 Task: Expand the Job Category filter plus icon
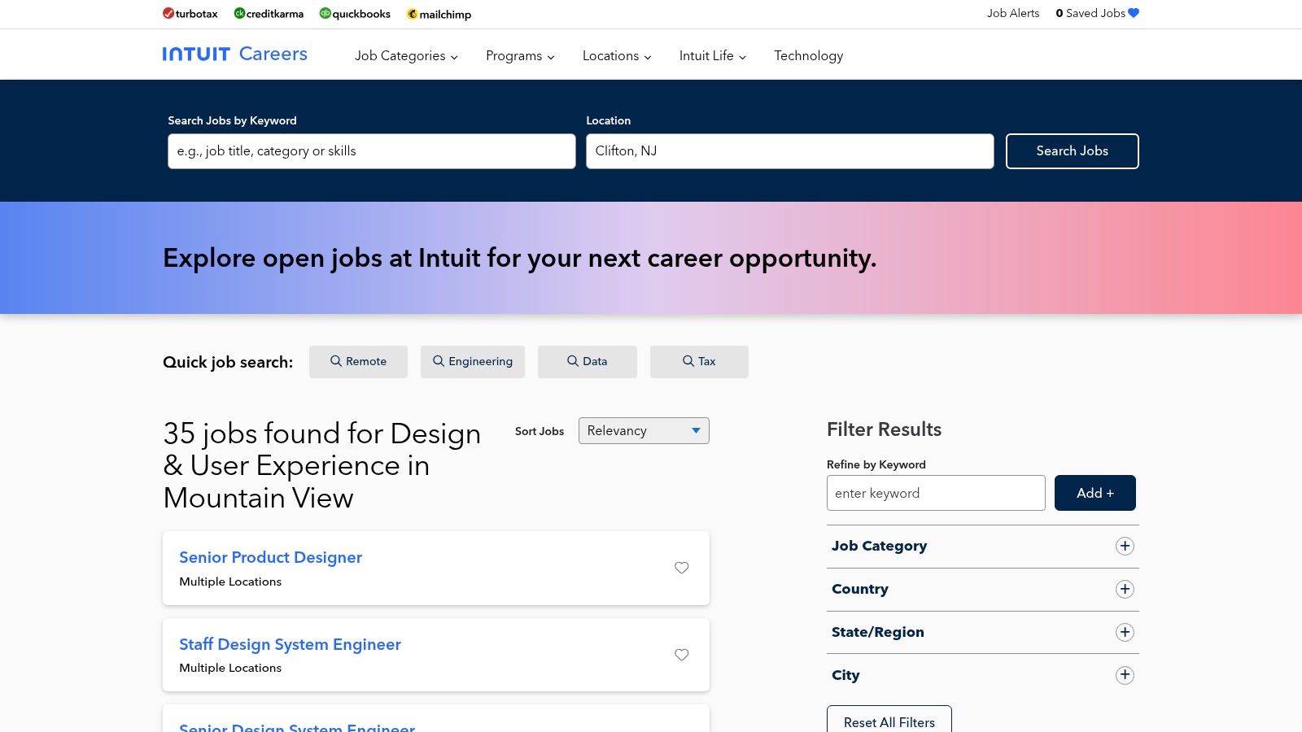pyautogui.click(x=1125, y=547)
